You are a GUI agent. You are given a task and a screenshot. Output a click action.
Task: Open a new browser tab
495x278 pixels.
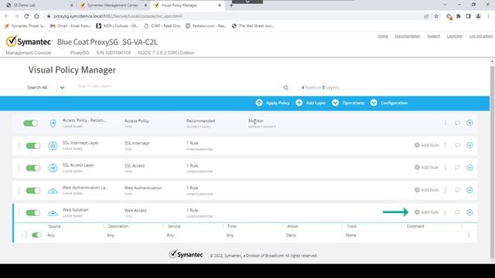point(231,5)
